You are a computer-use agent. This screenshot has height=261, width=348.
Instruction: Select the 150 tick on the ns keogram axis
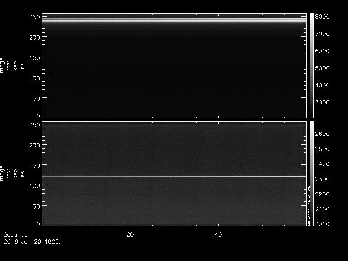click(x=35, y=58)
